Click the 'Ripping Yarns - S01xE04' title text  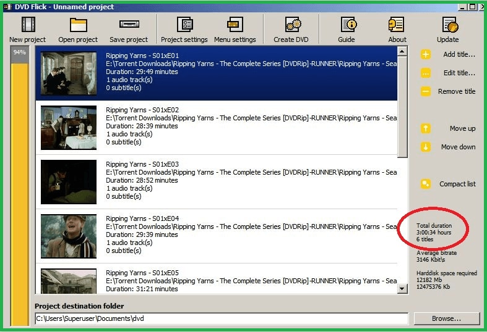tap(142, 218)
